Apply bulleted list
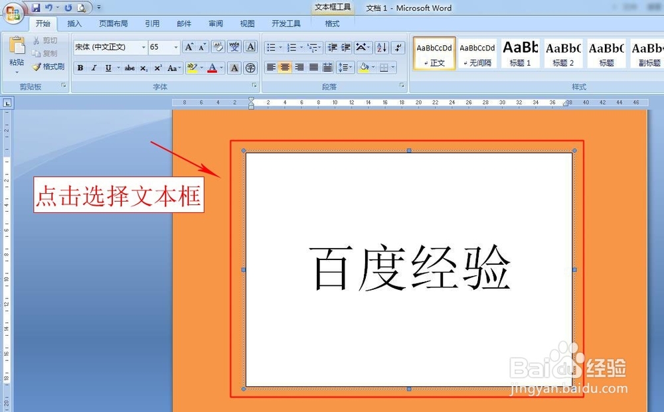664x412 pixels. 271,47
